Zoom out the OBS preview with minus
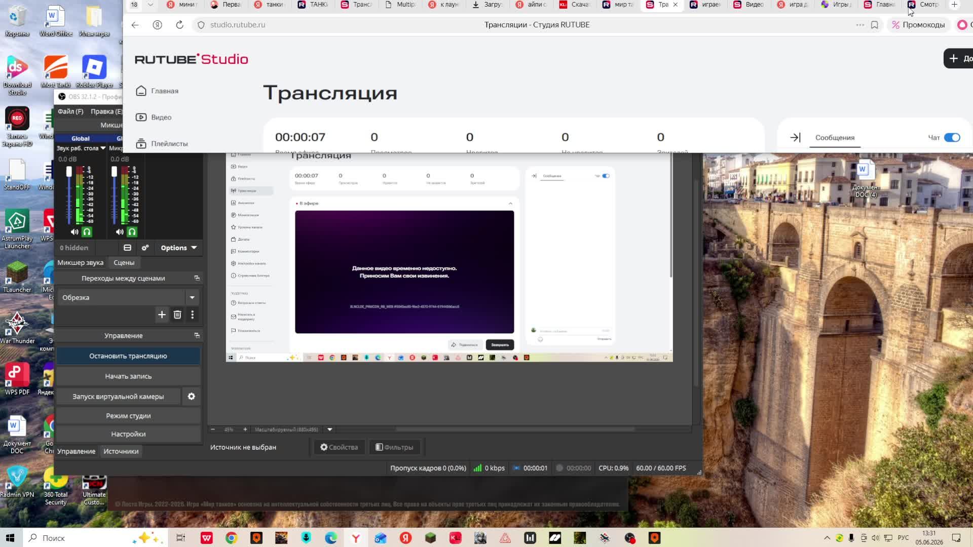This screenshot has height=547, width=973. [x=213, y=429]
